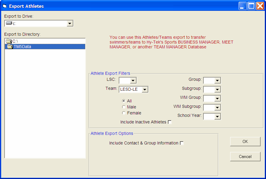Click the Export Athletes title bar icon
The width and height of the screenshot is (266, 179).
coord(4,6)
